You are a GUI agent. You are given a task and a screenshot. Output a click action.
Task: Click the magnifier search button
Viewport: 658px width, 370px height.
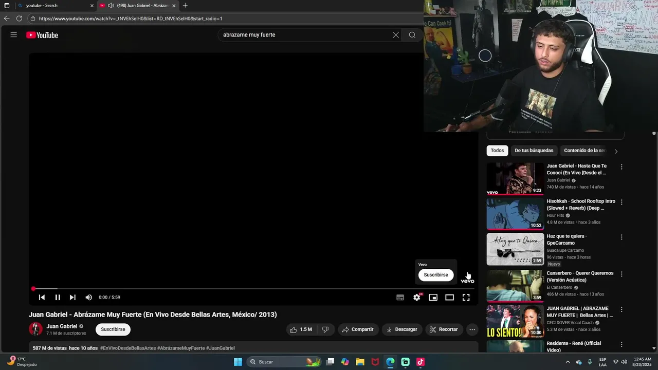coord(412,35)
